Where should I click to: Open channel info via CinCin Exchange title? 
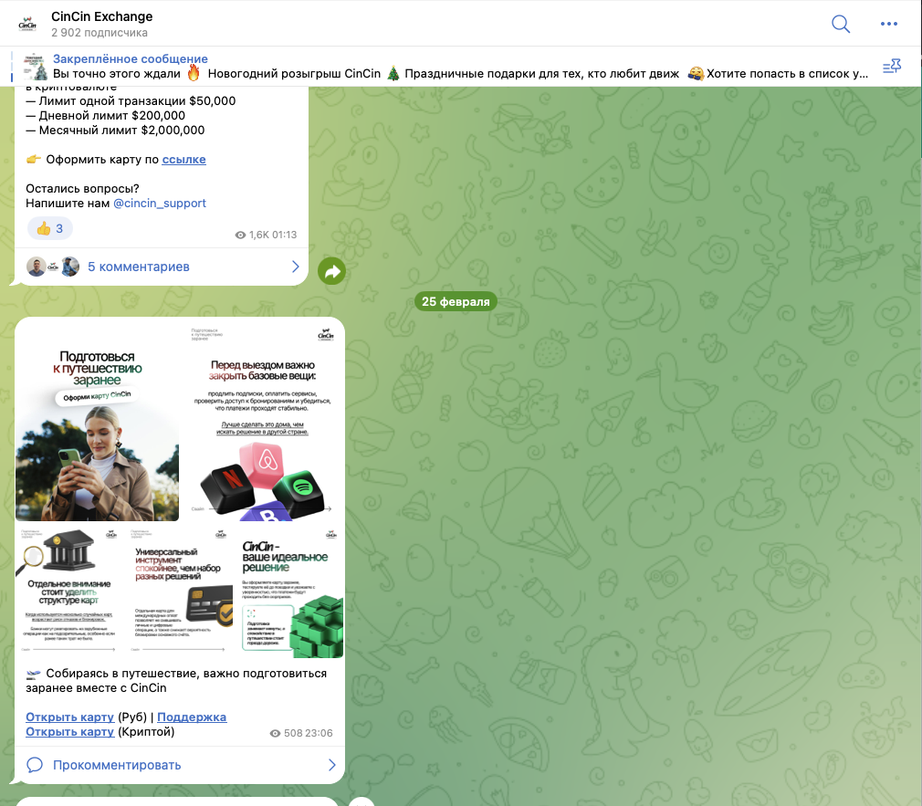coord(103,16)
